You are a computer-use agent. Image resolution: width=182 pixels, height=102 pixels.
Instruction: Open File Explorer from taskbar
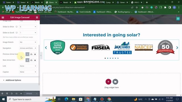[73, 99]
